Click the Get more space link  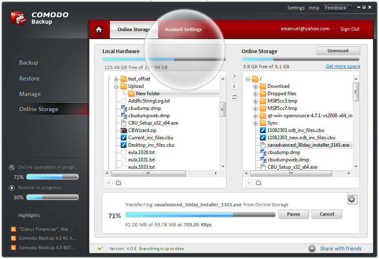343,66
